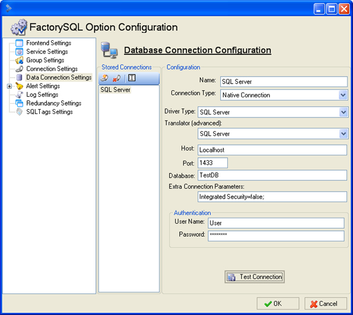Click the Service Settings icon in tree

pyautogui.click(x=20, y=52)
